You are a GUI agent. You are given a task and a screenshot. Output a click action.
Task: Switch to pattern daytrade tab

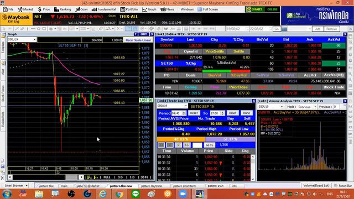click(152, 186)
